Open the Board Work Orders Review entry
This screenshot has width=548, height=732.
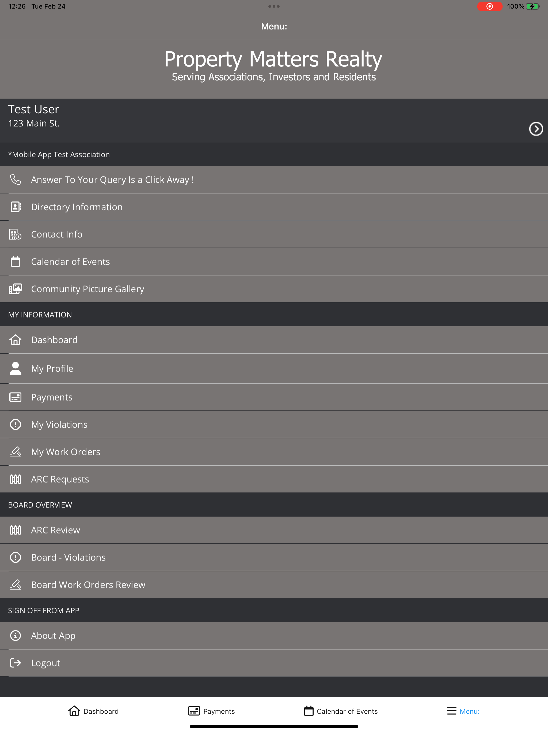(274, 585)
